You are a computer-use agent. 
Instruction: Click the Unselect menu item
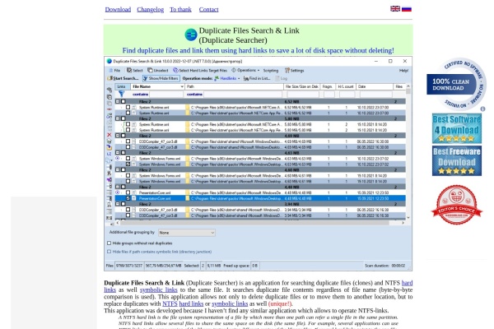point(158,71)
